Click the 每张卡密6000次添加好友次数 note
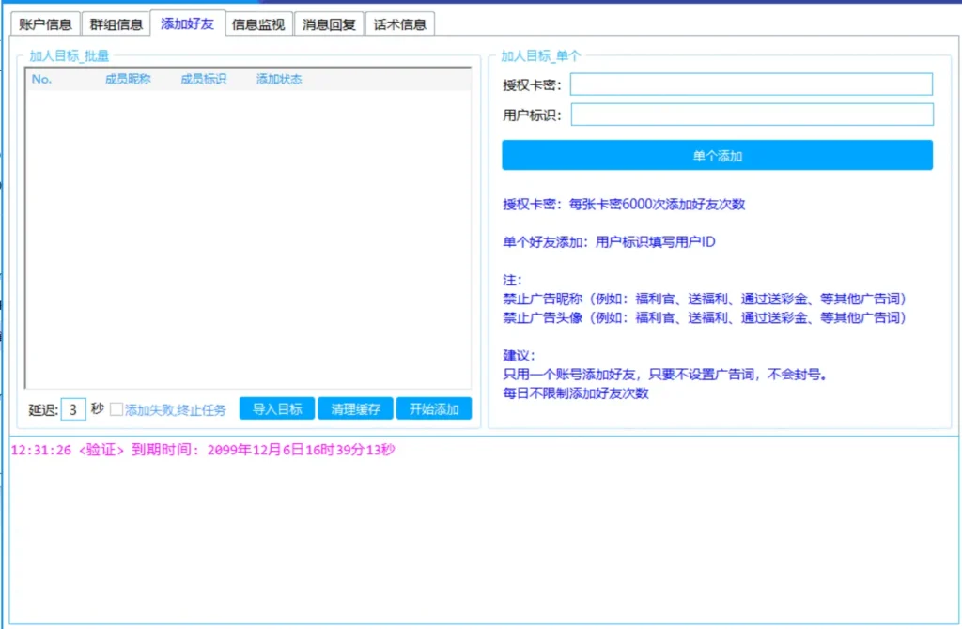Screen dimensions: 962x629 click(657, 204)
